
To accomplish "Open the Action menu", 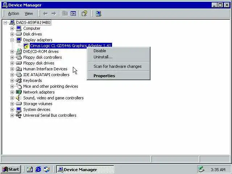I will click(x=13, y=14).
